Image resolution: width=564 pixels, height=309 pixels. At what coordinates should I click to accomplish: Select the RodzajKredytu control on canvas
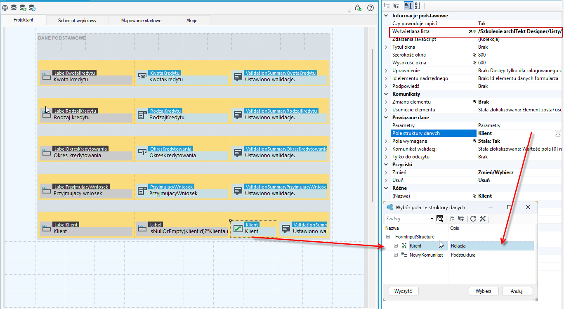pyautogui.click(x=182, y=114)
